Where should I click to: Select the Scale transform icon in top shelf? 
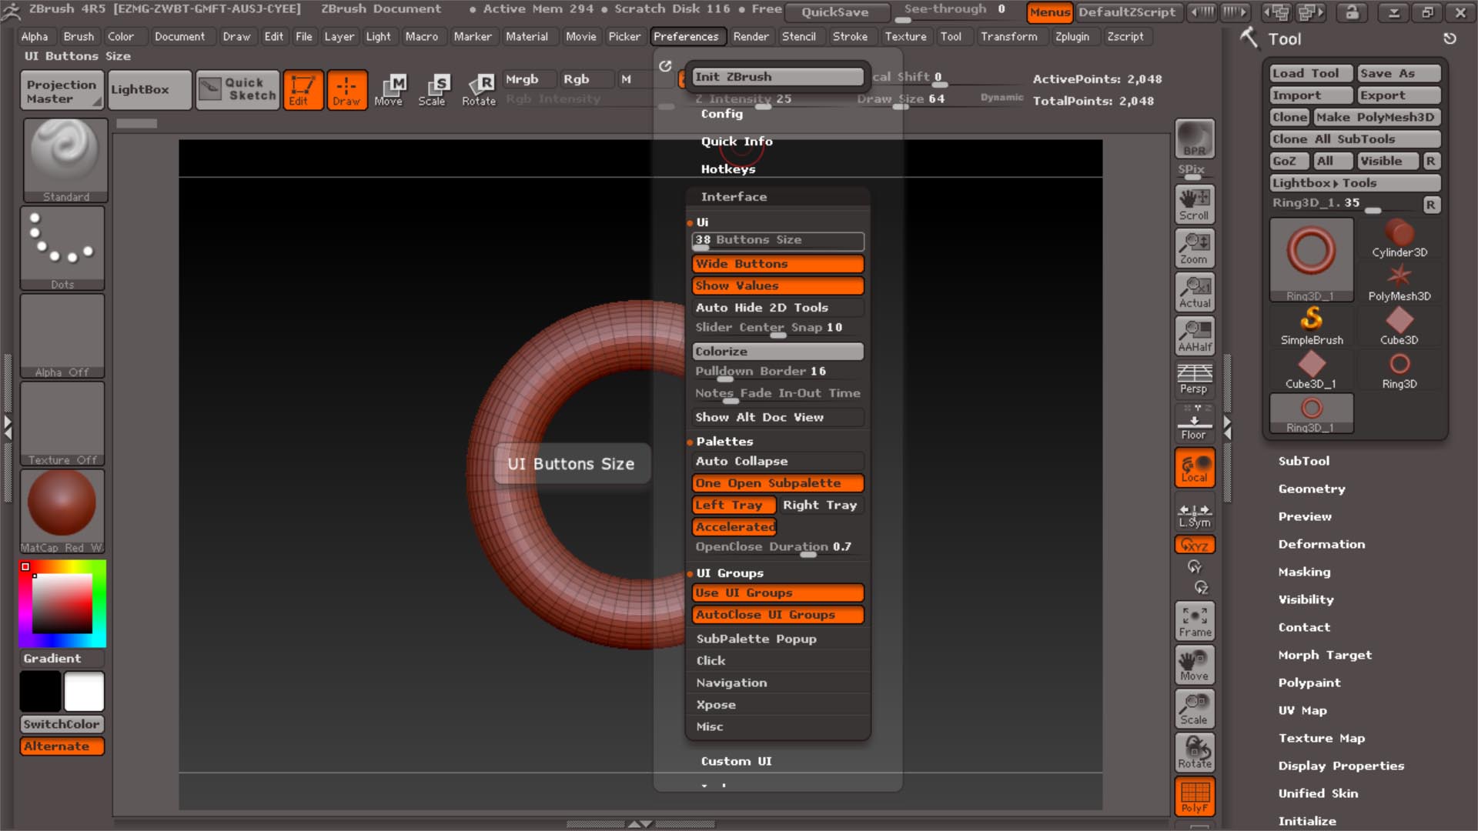pos(433,90)
